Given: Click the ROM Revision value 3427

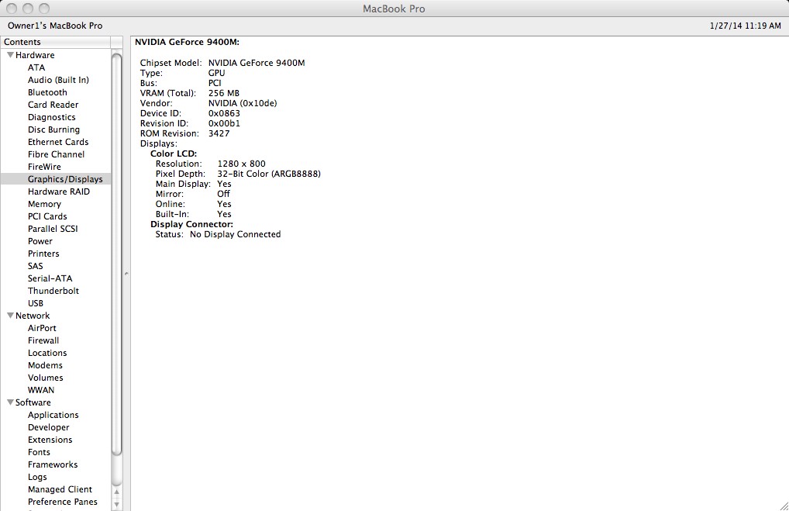Looking at the screenshot, I should coord(219,133).
